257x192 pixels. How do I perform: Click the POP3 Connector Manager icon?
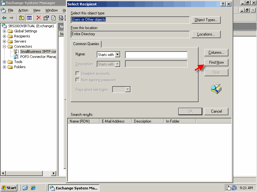coord(16,57)
